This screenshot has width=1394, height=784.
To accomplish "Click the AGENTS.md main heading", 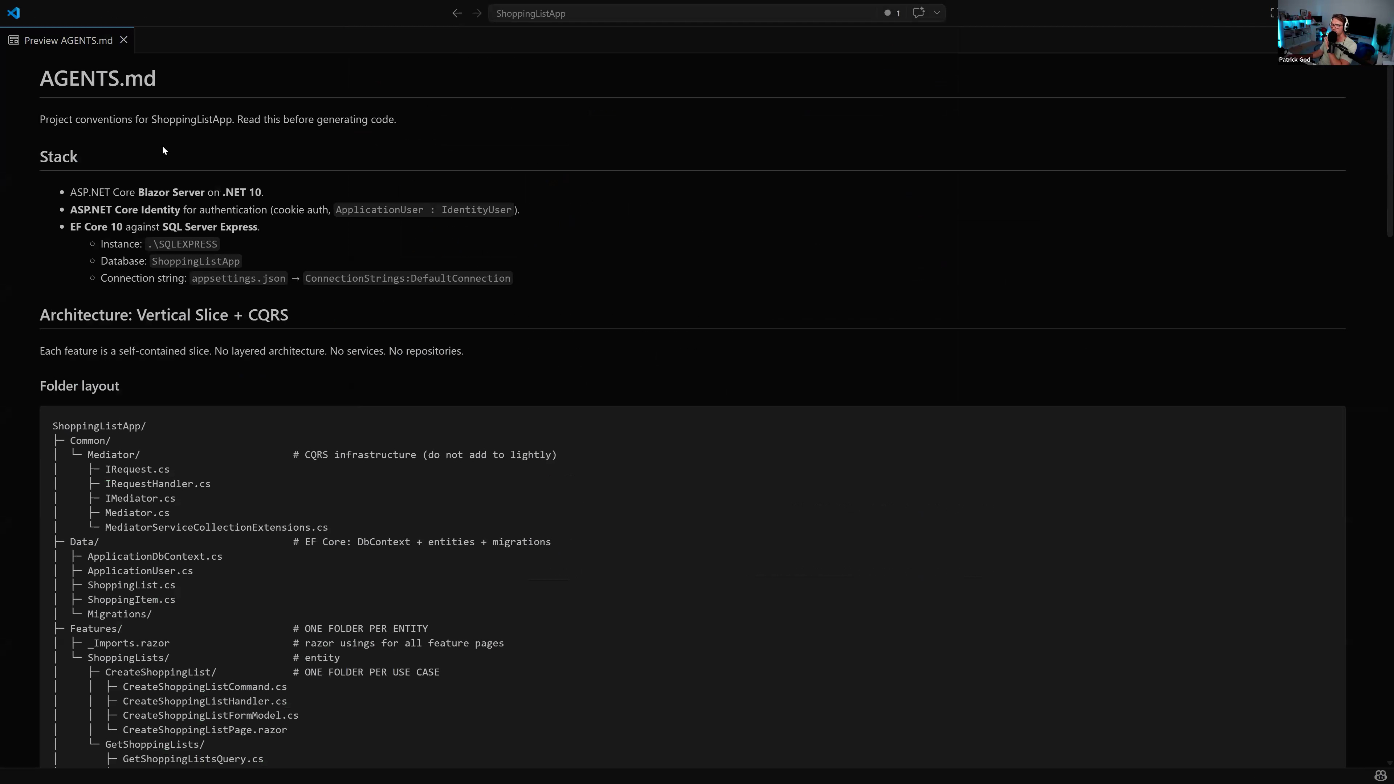I will pos(98,78).
